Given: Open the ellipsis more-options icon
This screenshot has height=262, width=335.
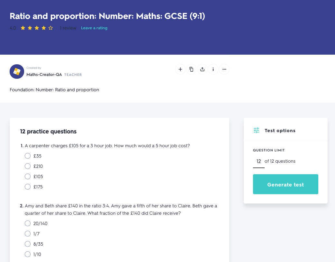Looking at the screenshot, I should tap(224, 69).
